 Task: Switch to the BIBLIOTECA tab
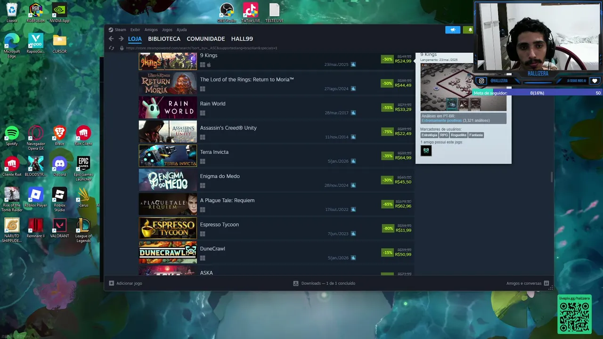(x=164, y=39)
